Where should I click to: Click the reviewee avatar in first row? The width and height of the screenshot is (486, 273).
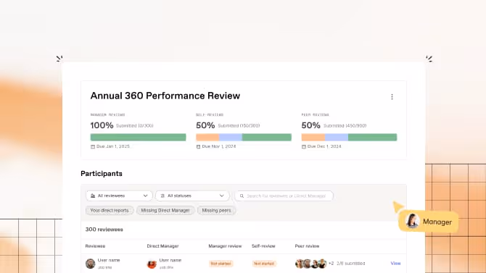(90, 264)
